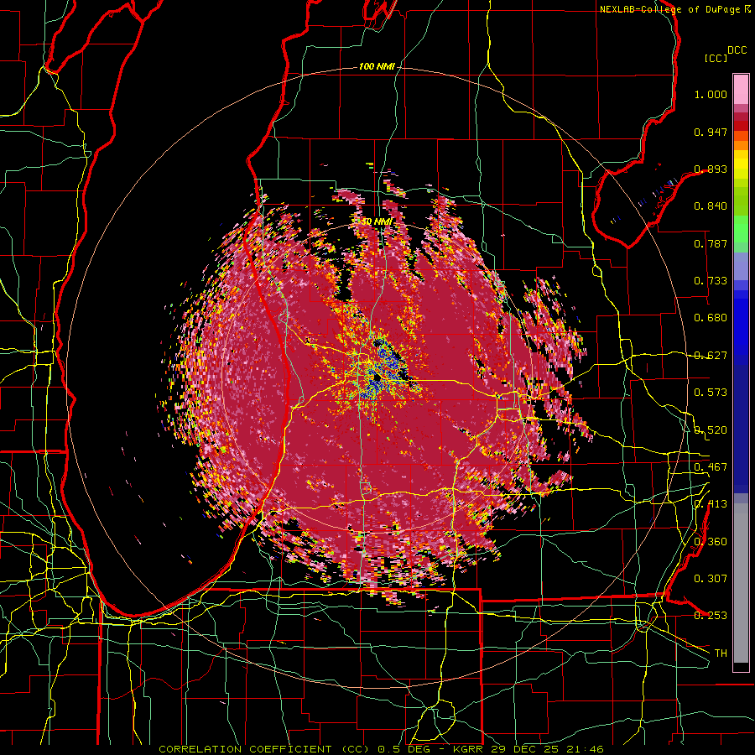Click the 0.787 legend value
This screenshot has height=755, width=755.
(x=711, y=243)
